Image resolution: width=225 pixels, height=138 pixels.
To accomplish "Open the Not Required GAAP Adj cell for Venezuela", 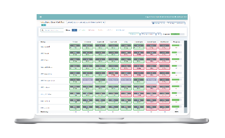I will [x=113, y=81].
